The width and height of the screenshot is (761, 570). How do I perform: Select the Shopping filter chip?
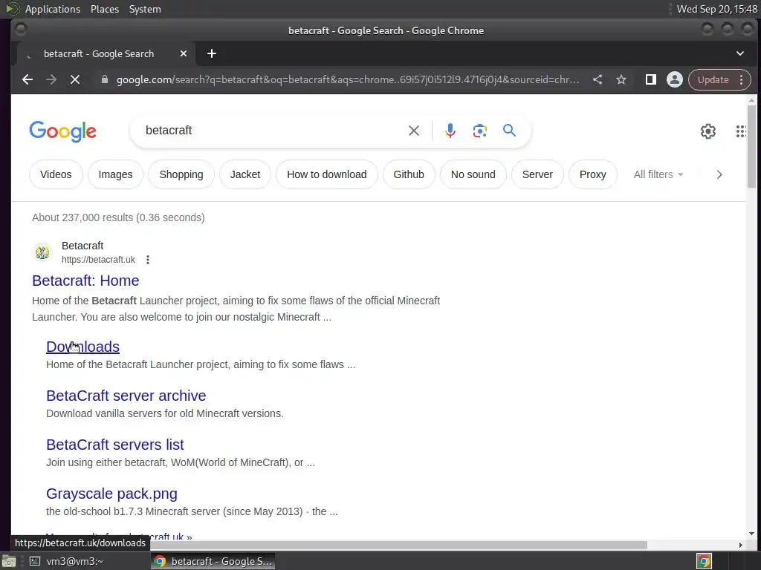point(181,174)
